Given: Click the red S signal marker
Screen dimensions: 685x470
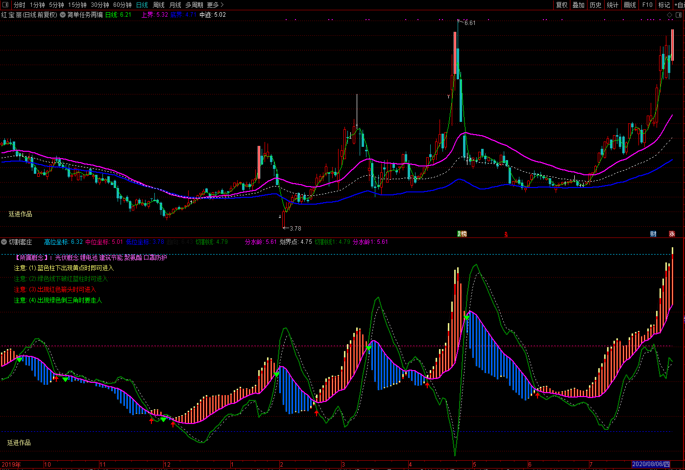Looking at the screenshot, I should pyautogui.click(x=506, y=235).
